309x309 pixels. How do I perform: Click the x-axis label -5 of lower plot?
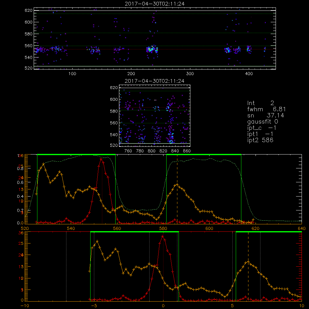(94, 306)
